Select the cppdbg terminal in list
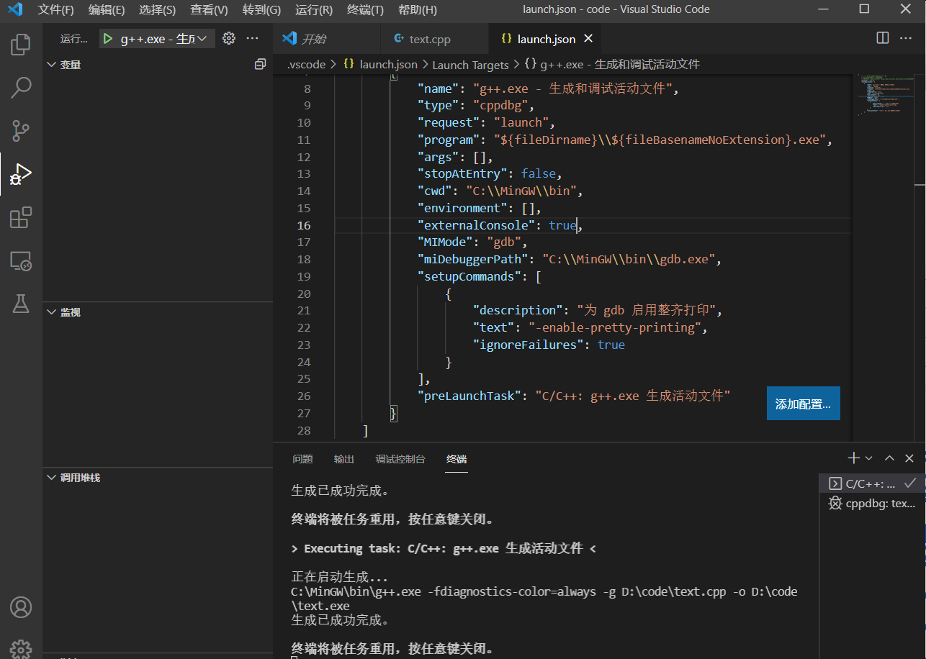Viewport: 926px width, 659px height. pos(872,503)
